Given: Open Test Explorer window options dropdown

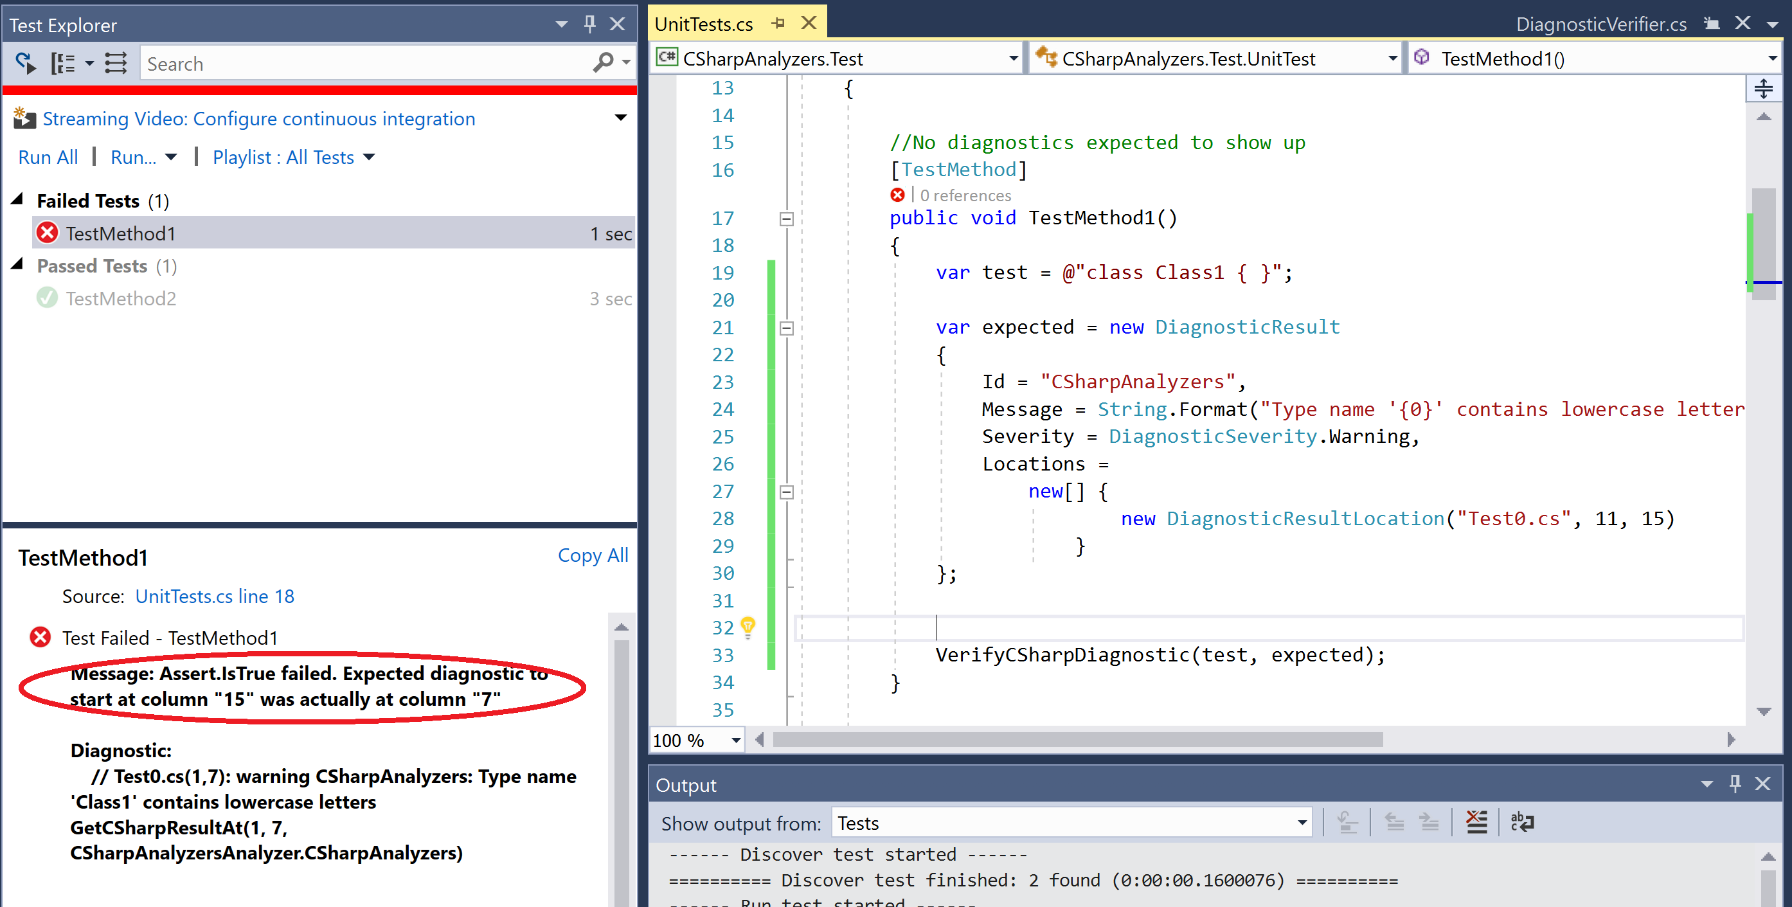Looking at the screenshot, I should (x=561, y=24).
